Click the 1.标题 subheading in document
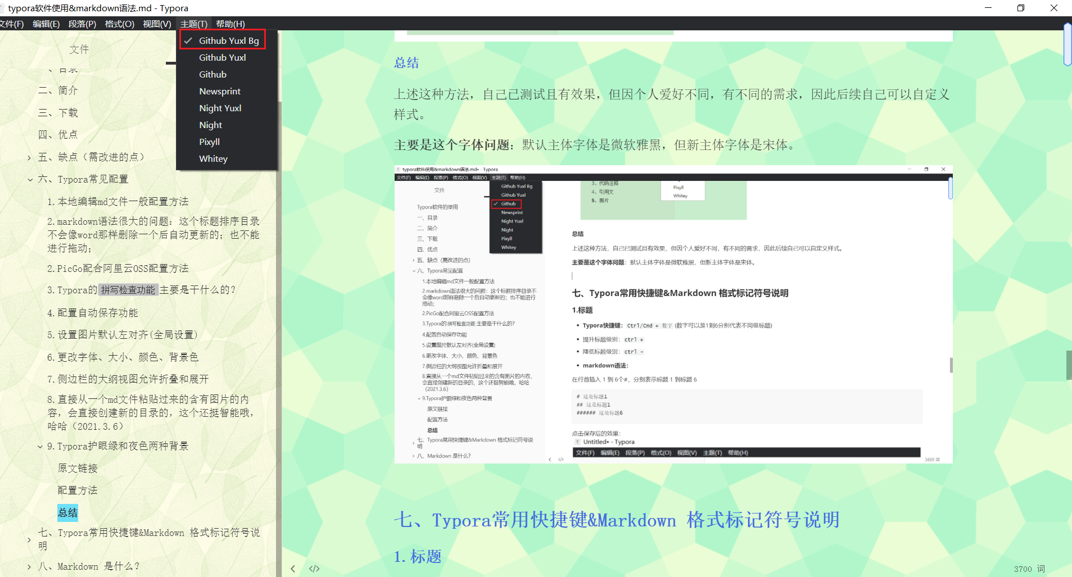This screenshot has width=1072, height=577. click(418, 557)
